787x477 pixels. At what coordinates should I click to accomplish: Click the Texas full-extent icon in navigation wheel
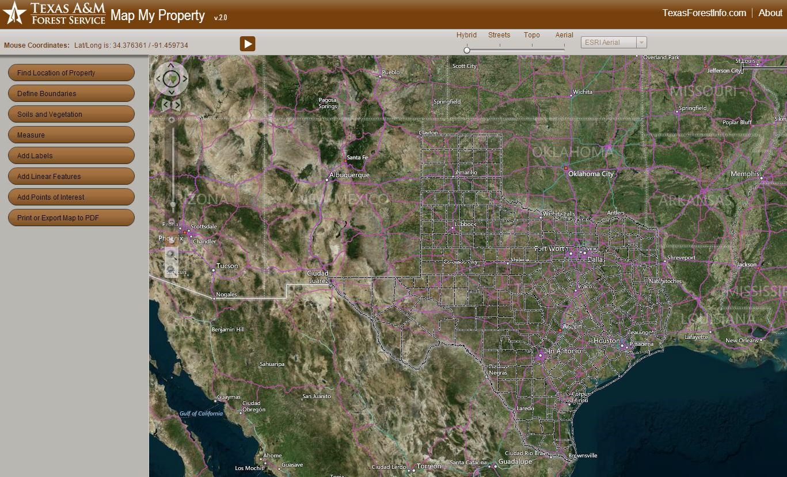[x=172, y=78]
